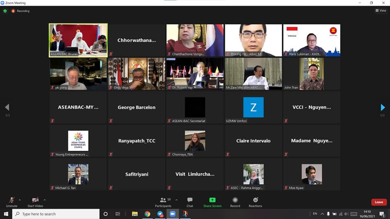
Task: Select the Dr. Robert Yap video tile
Action: coord(195,74)
